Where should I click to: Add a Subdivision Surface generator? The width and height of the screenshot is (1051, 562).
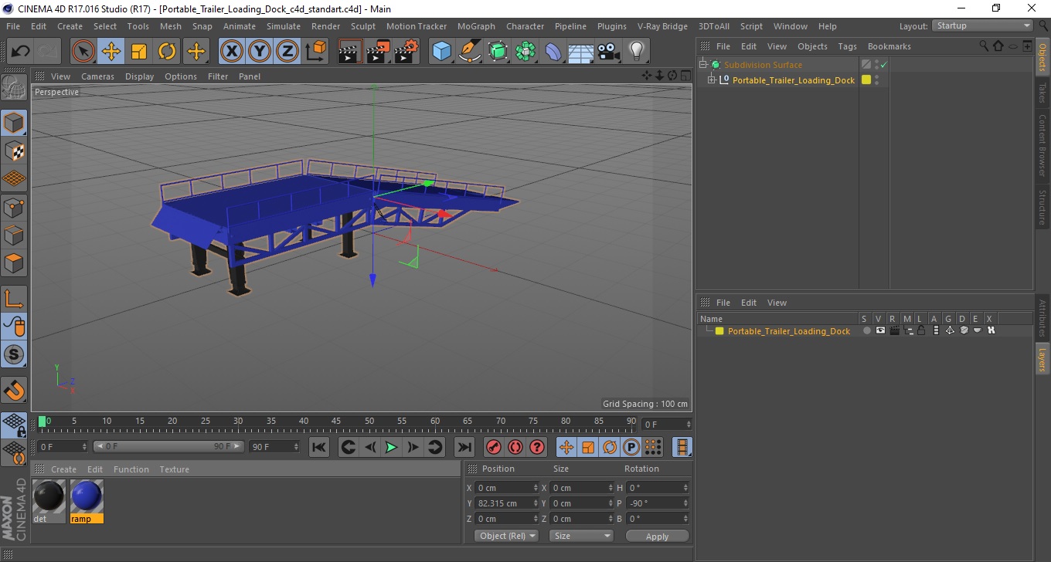(498, 52)
